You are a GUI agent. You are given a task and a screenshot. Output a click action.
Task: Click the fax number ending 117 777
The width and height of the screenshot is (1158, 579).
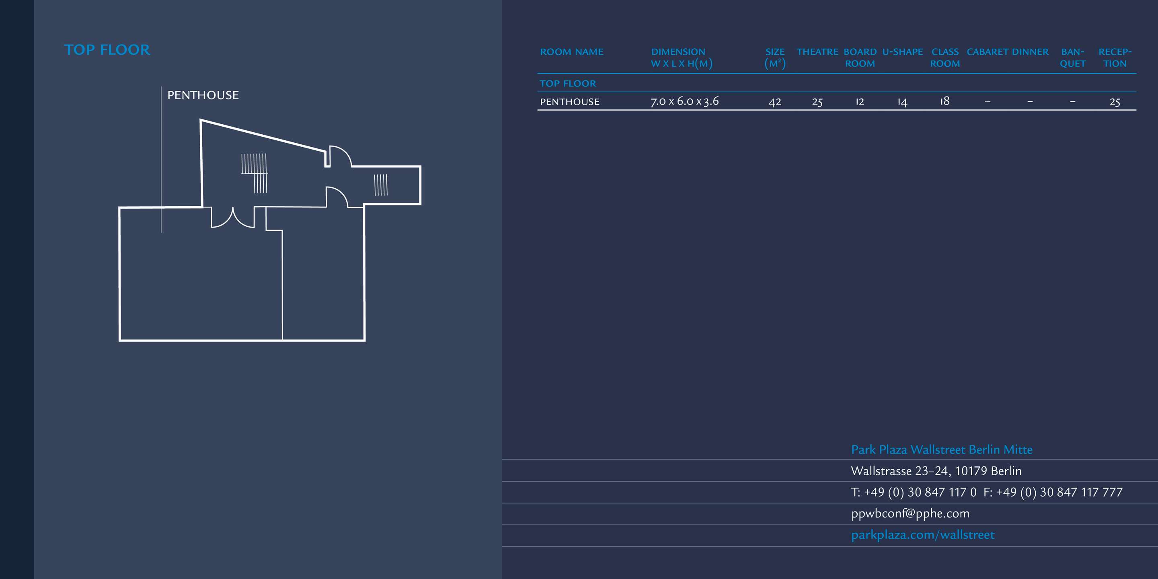click(x=1059, y=492)
